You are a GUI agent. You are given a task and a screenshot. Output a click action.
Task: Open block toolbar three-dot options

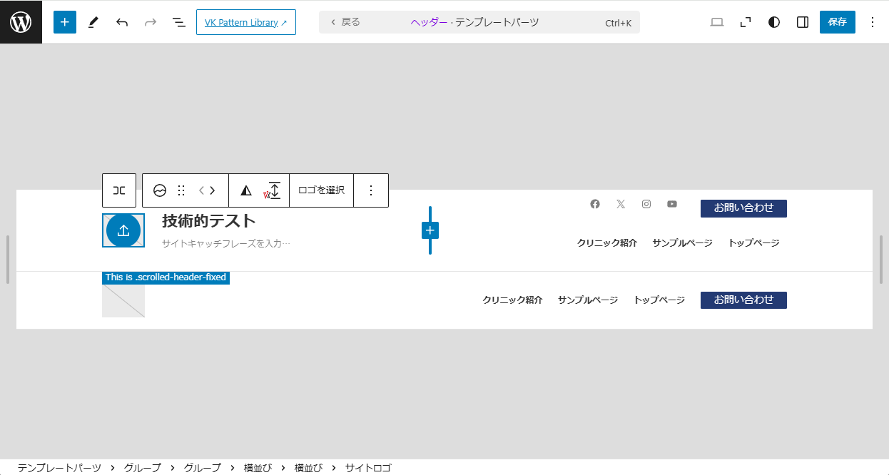[371, 190]
